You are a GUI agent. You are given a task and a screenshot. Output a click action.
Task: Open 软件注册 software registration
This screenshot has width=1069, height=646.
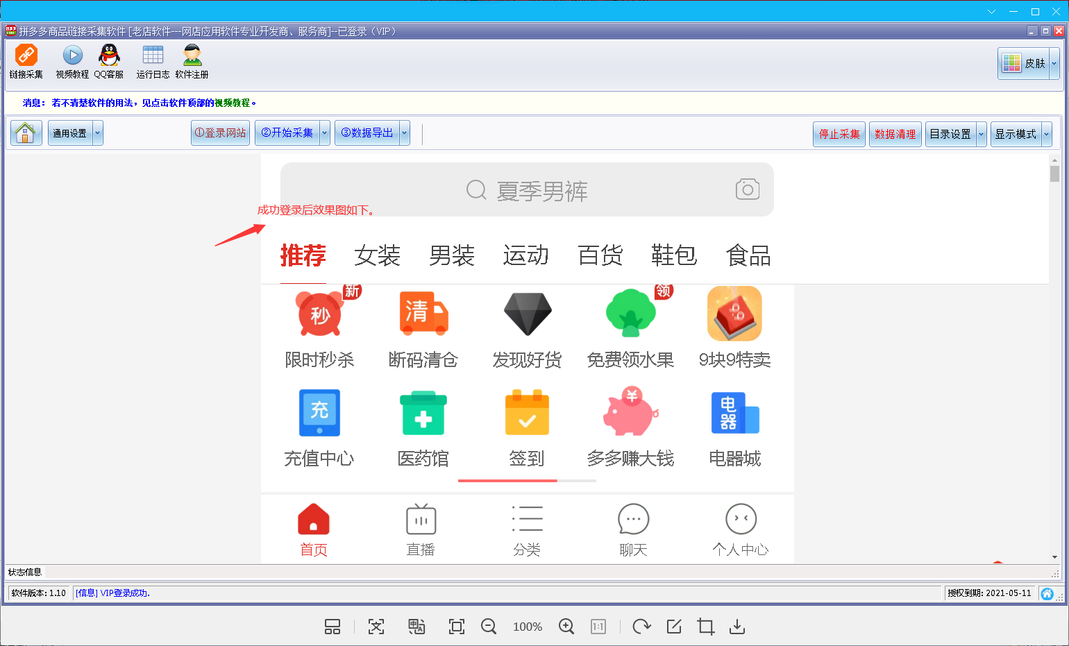click(x=192, y=61)
